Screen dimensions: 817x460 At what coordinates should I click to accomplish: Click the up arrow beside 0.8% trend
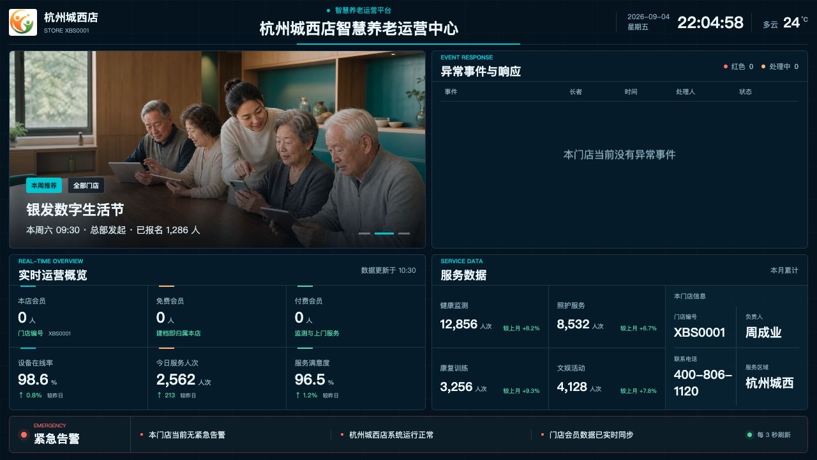click(x=20, y=395)
